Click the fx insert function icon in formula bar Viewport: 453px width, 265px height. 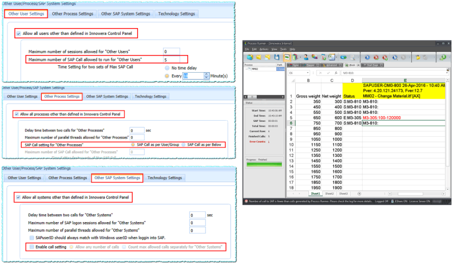pos(336,73)
